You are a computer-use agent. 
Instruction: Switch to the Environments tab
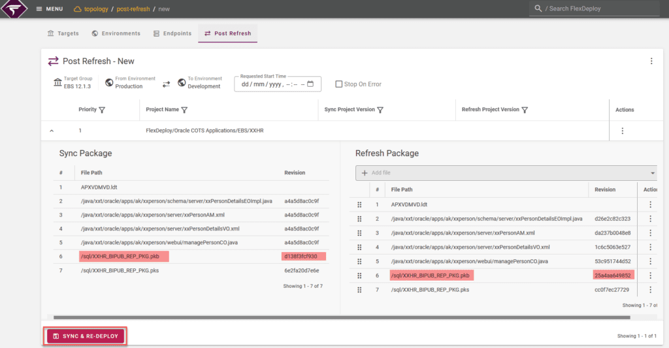(x=116, y=33)
